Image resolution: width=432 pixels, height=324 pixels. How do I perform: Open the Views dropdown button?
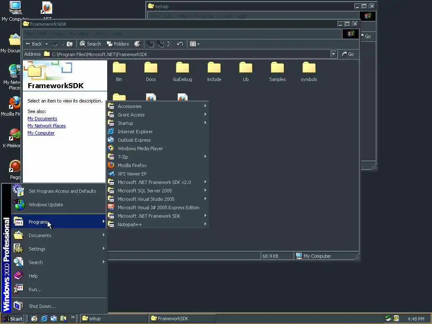point(194,44)
